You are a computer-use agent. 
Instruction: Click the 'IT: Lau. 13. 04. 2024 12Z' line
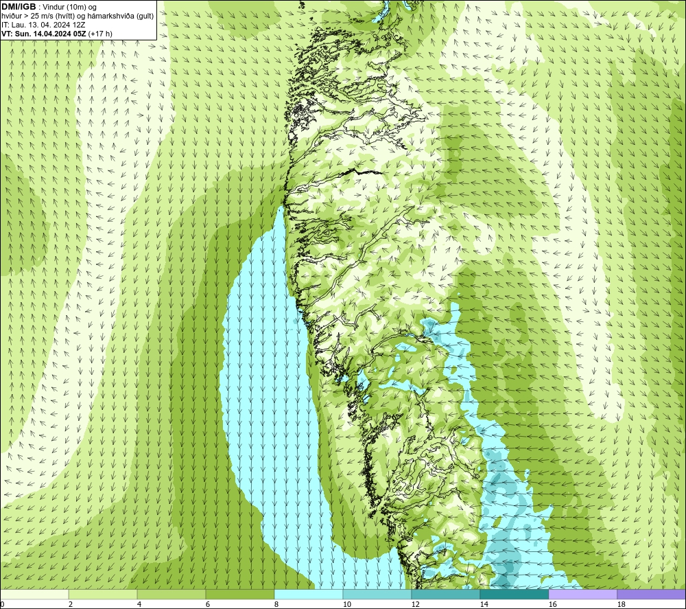click(x=43, y=25)
